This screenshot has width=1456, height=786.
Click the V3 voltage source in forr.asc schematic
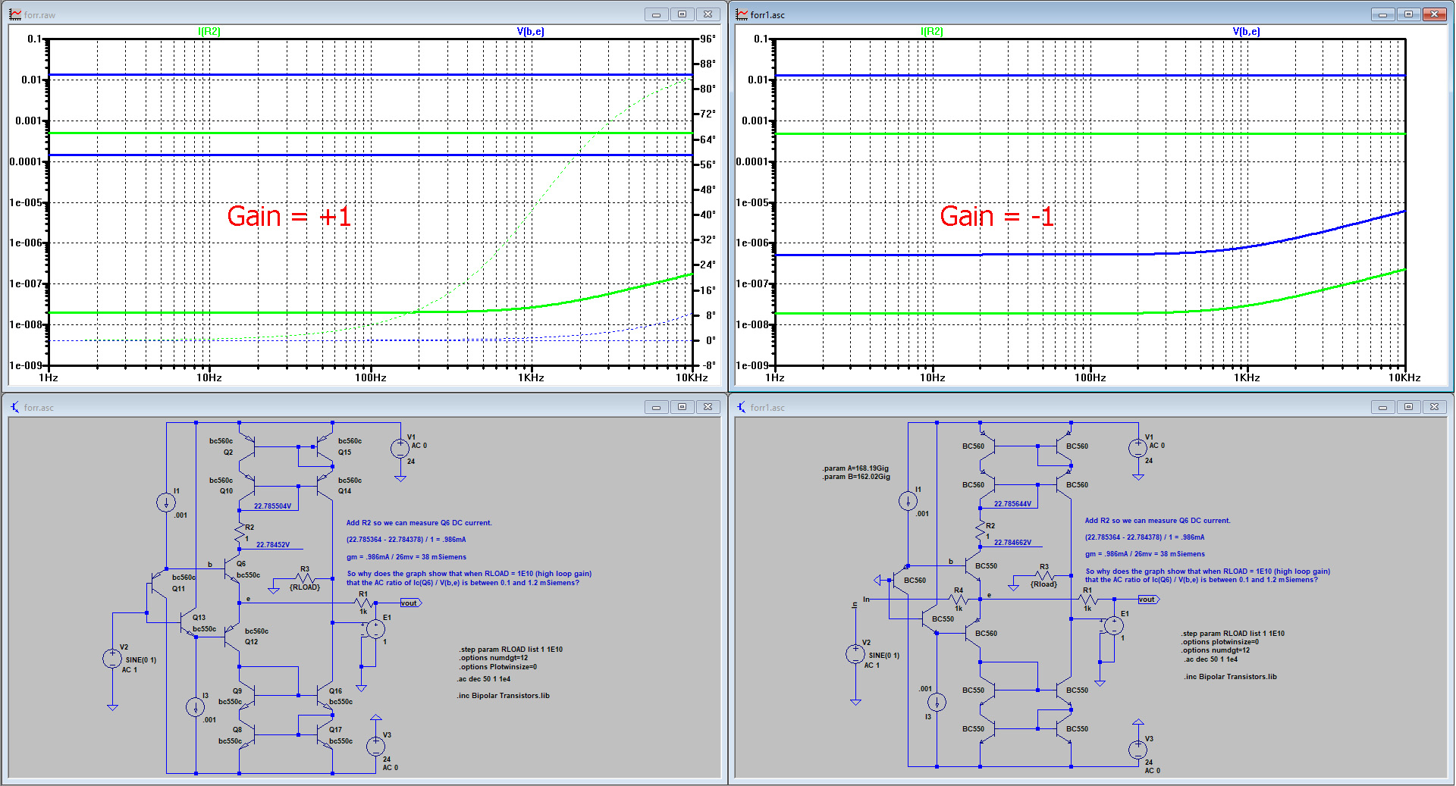tap(375, 747)
